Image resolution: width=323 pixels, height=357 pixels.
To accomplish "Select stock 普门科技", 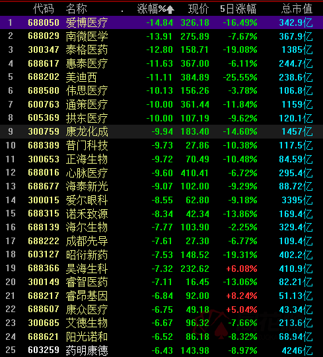I will (x=87, y=145).
